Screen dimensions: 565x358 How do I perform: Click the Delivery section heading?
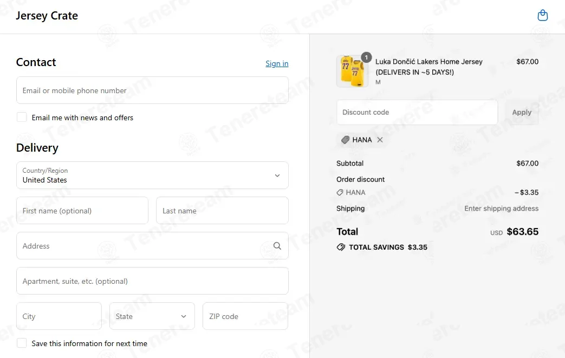(x=37, y=148)
